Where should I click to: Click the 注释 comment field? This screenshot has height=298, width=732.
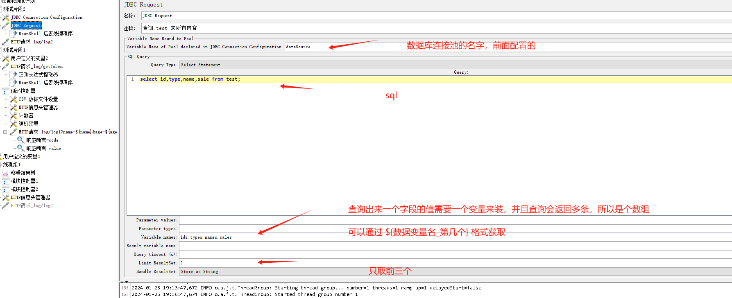point(436,28)
